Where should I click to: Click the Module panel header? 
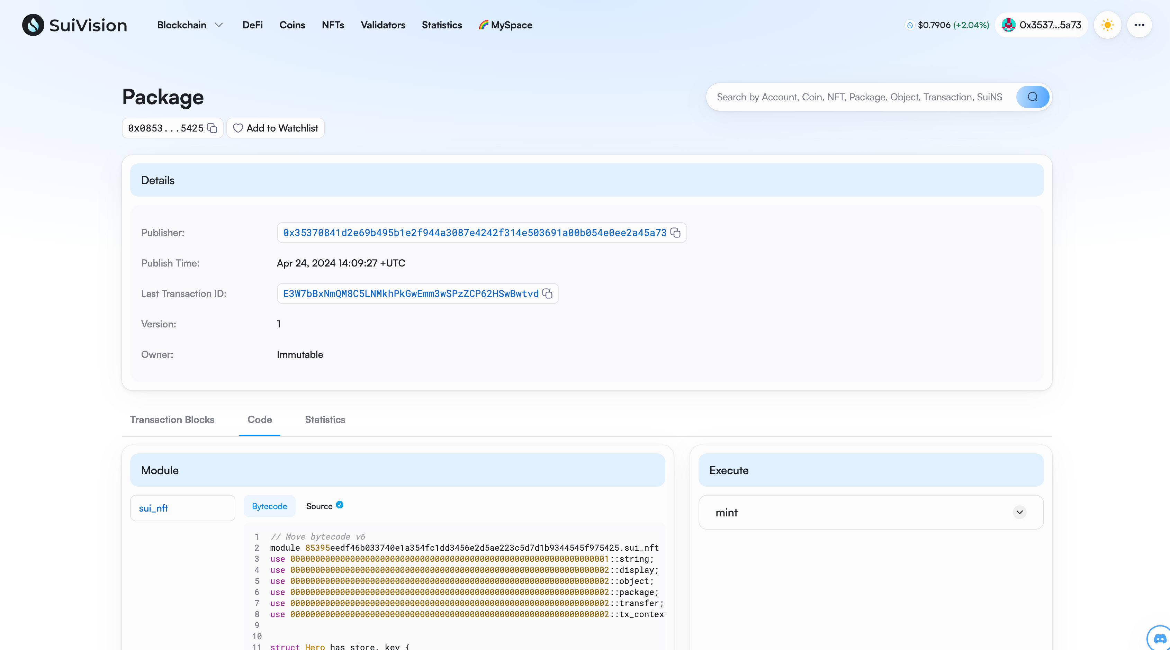(x=397, y=470)
